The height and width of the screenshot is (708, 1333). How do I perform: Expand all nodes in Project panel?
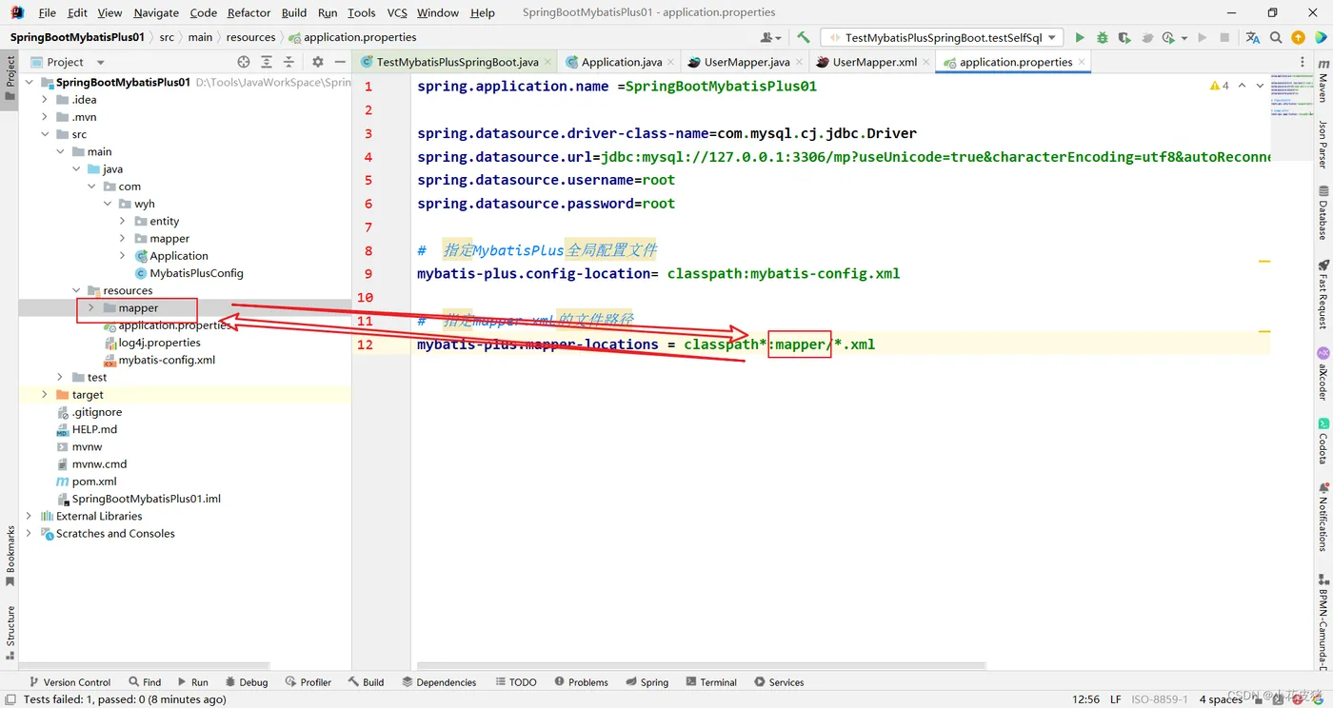pyautogui.click(x=267, y=62)
